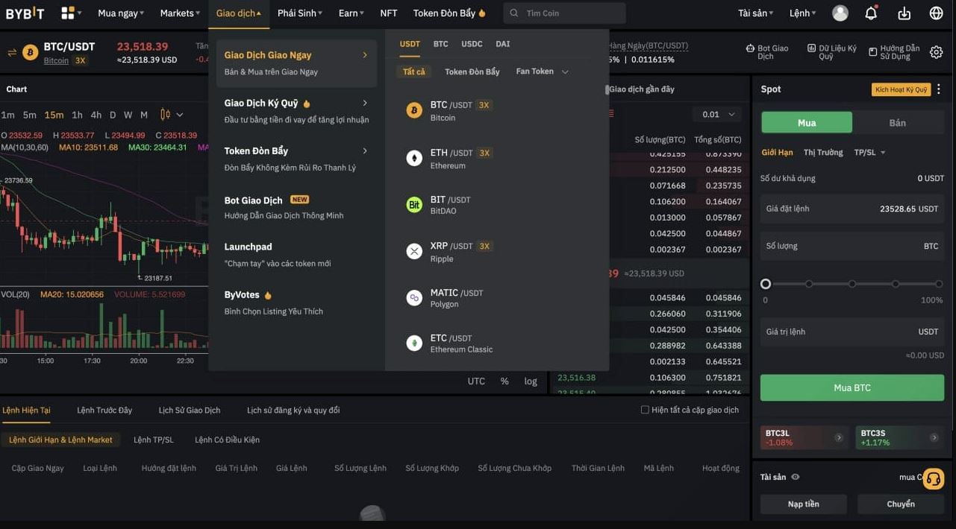
Task: Open Fan Token filter dropdown
Action: point(543,72)
